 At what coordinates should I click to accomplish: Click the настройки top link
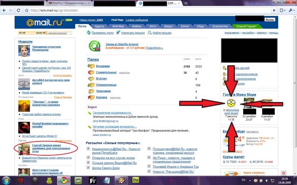[248, 33]
